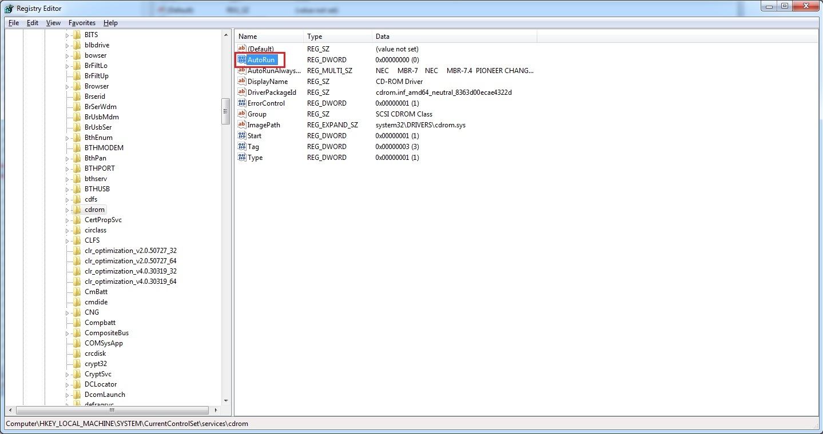Select the BrUsbSer key
This screenshot has width=823, height=434.
pyautogui.click(x=98, y=127)
